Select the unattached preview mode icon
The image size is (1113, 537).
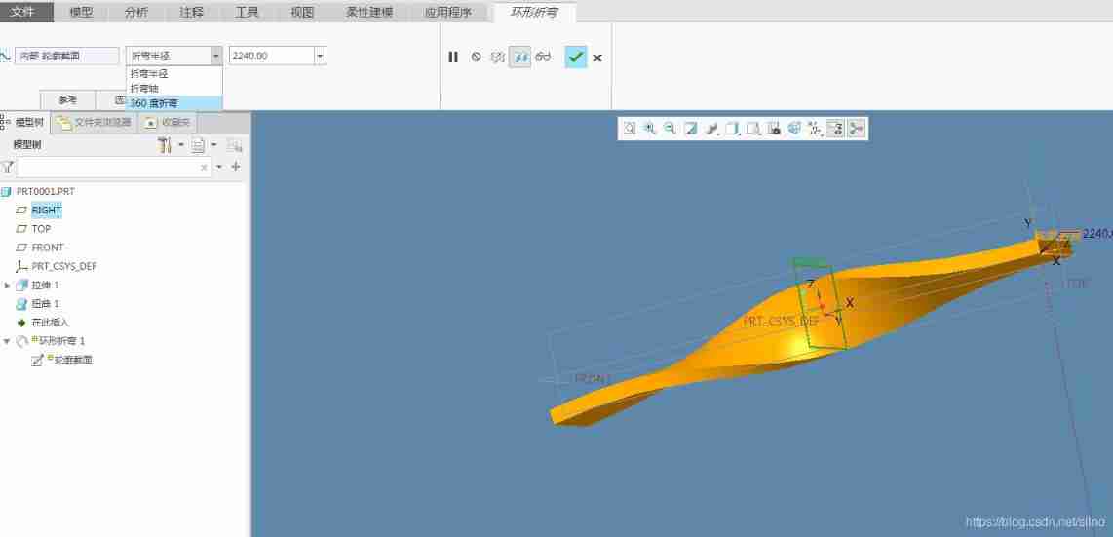pos(498,58)
